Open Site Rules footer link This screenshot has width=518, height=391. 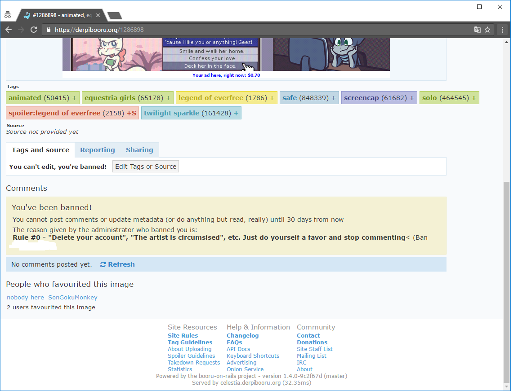[183, 336]
